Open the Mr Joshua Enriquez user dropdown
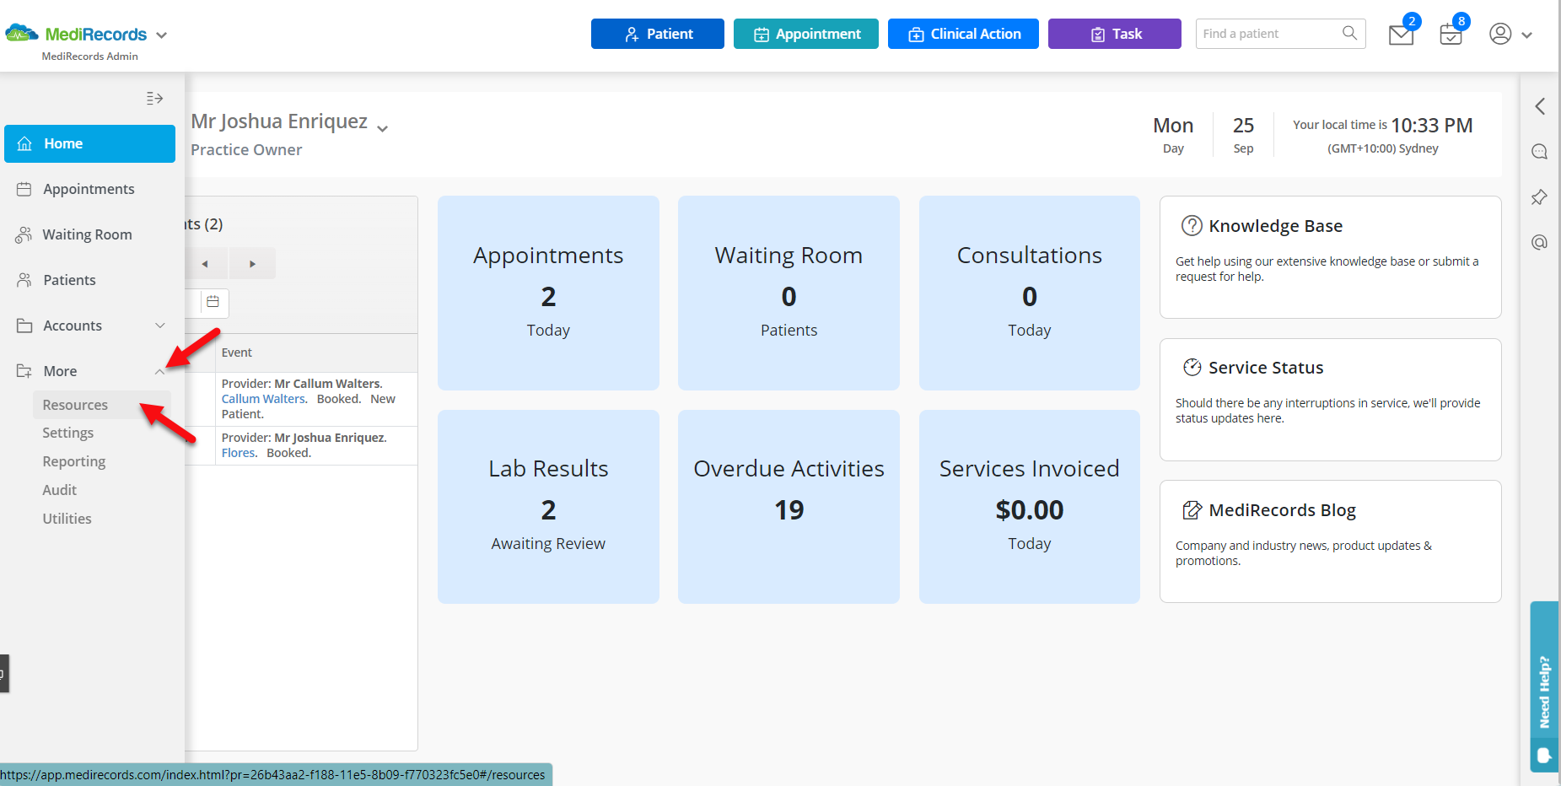 coord(382,128)
